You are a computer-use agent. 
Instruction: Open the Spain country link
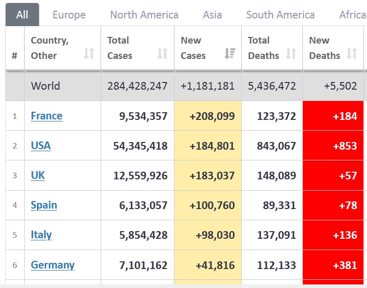pyautogui.click(x=44, y=205)
